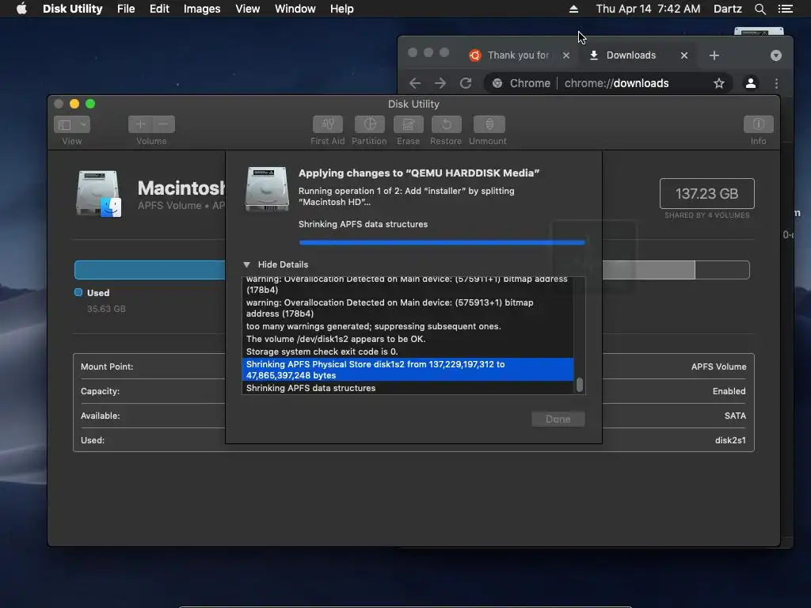Click the add Volume plus button
Viewport: 811px width, 608px height.
click(140, 124)
